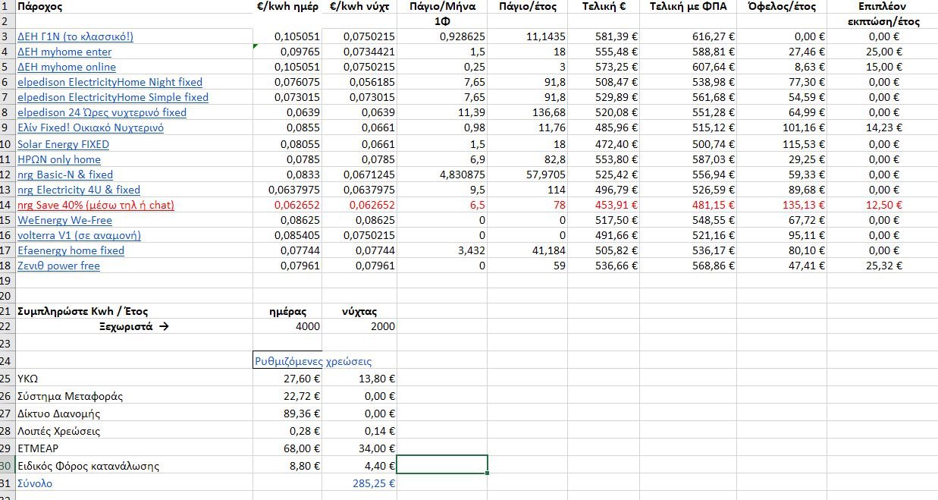
Task: Click the day kWh input cell 4000
Action: click(287, 326)
